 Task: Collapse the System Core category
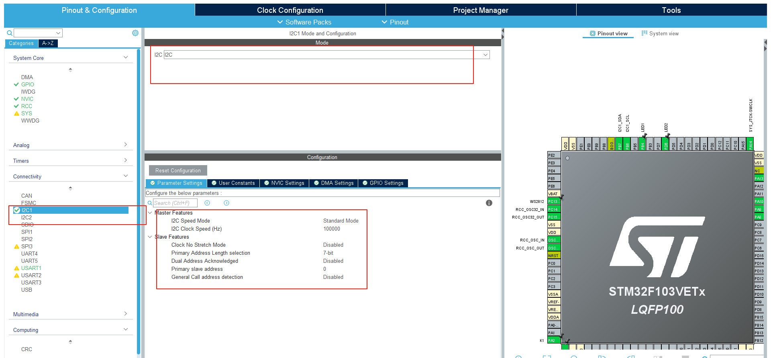pos(126,57)
